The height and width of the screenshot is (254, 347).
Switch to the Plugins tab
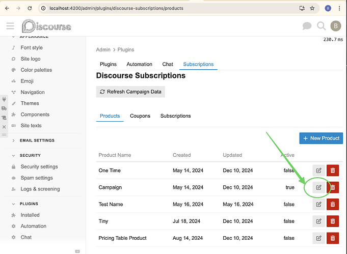pyautogui.click(x=108, y=64)
